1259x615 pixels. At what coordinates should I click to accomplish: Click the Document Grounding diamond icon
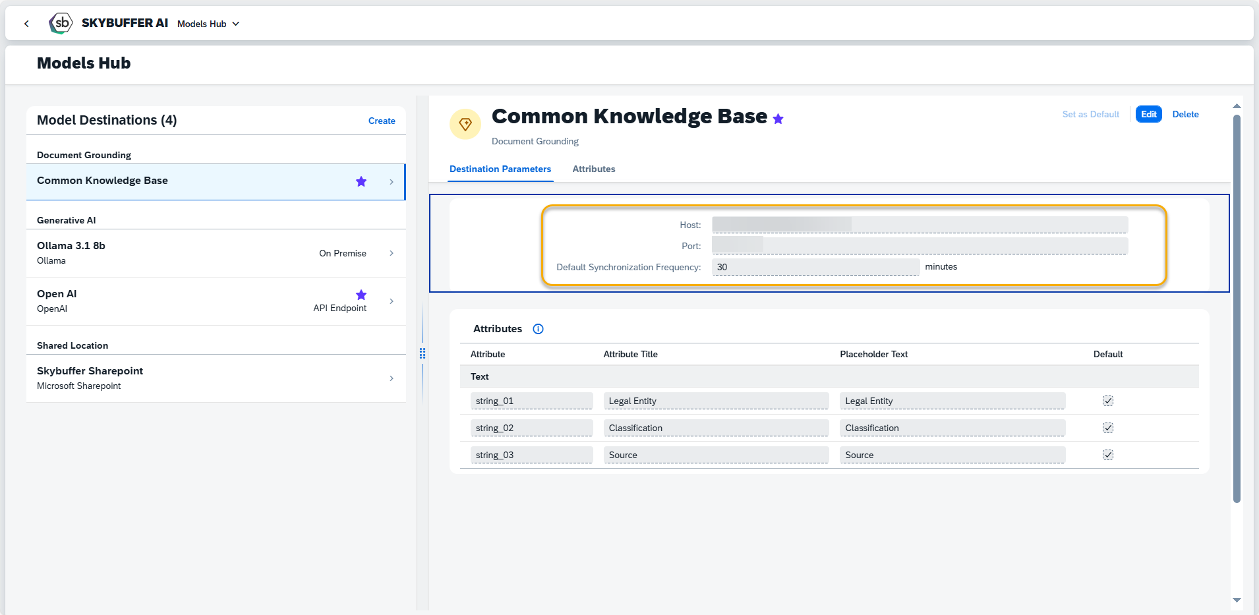click(465, 124)
